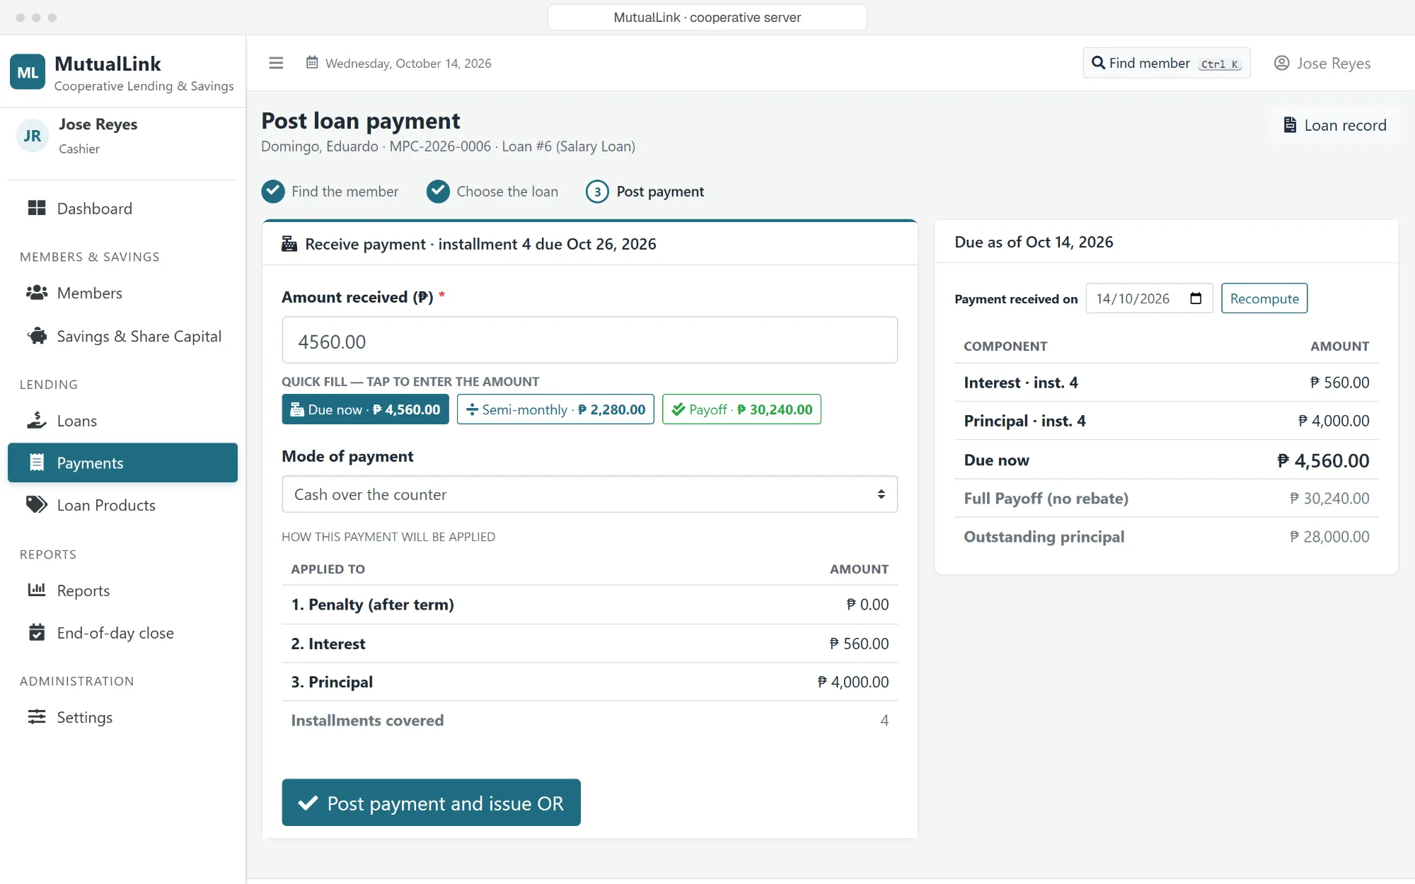
Task: Click the window title 'MutualLink · cooperative server'
Action: click(x=707, y=17)
